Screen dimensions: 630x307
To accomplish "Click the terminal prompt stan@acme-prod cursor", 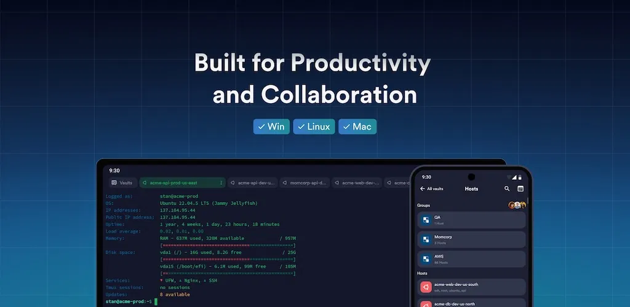I will [x=156, y=301].
